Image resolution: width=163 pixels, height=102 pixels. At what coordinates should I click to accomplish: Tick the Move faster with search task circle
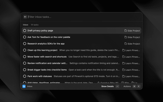(25, 57)
